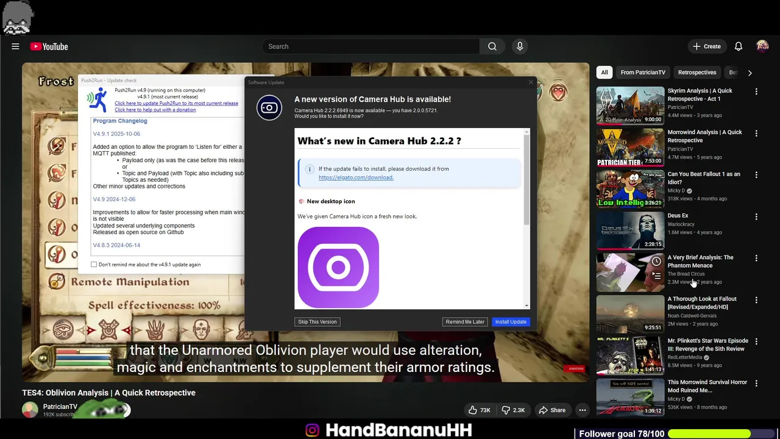Close the Software Update dialog
The height and width of the screenshot is (439, 780).
tap(530, 82)
